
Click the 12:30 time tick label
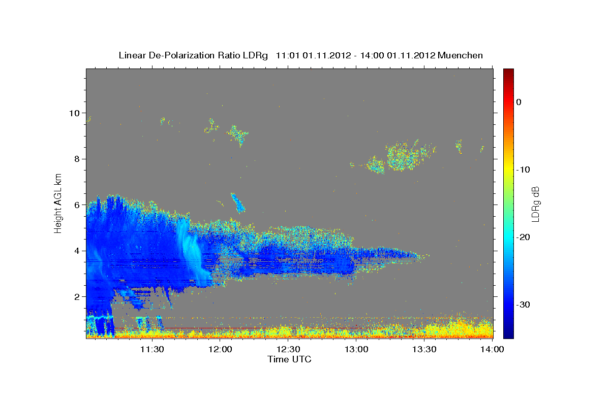(289, 350)
